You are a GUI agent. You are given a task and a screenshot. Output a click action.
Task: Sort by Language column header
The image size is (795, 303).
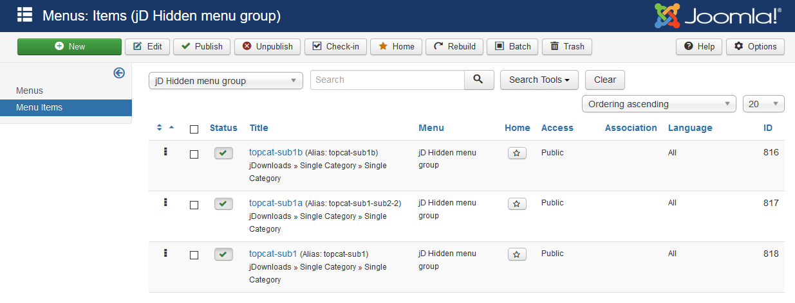click(690, 128)
